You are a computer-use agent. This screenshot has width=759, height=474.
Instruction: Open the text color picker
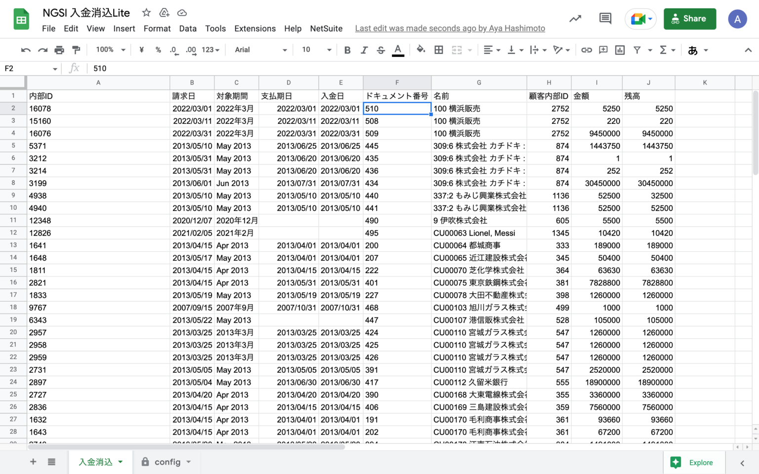point(398,49)
